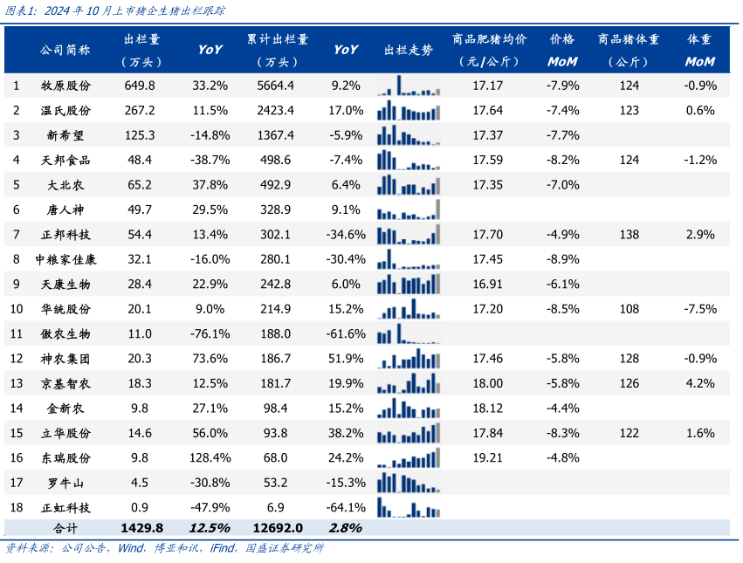Click the 公司简称 column header
Screen dimensions: 743x563
coord(65,50)
